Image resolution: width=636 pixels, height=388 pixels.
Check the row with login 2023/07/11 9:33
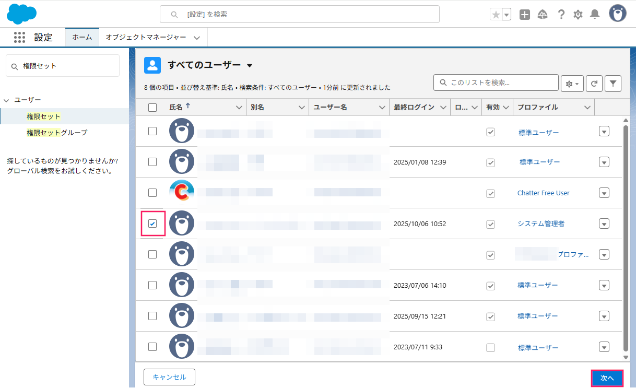(152, 347)
